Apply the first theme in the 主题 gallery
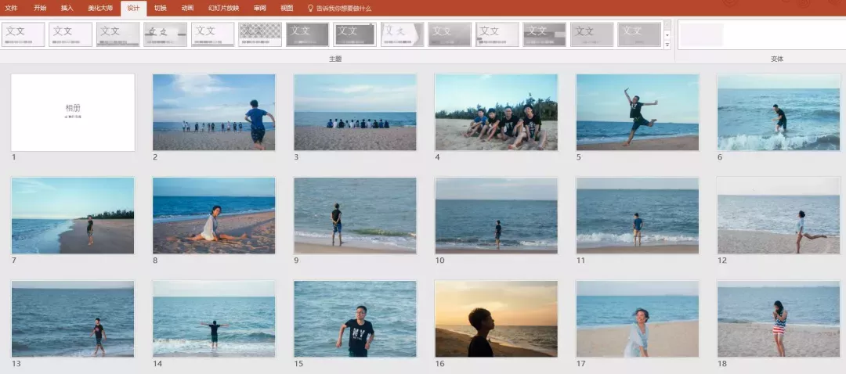846x374 pixels. point(23,34)
